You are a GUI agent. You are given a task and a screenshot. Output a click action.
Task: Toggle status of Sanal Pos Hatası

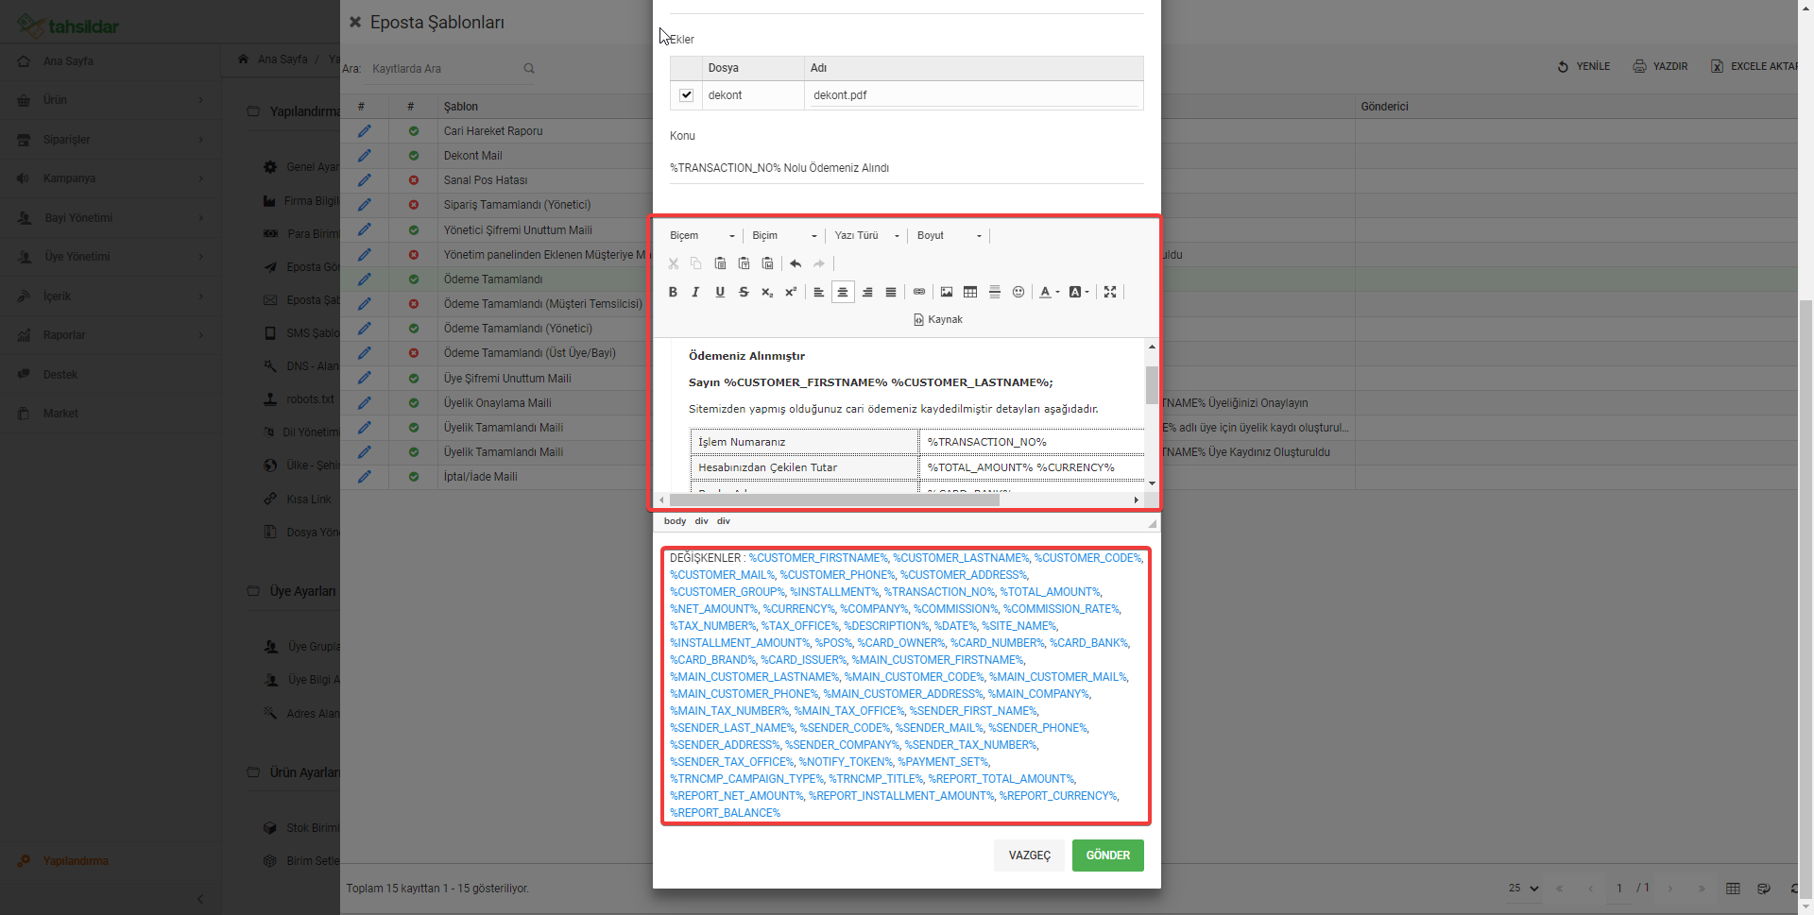tap(414, 180)
